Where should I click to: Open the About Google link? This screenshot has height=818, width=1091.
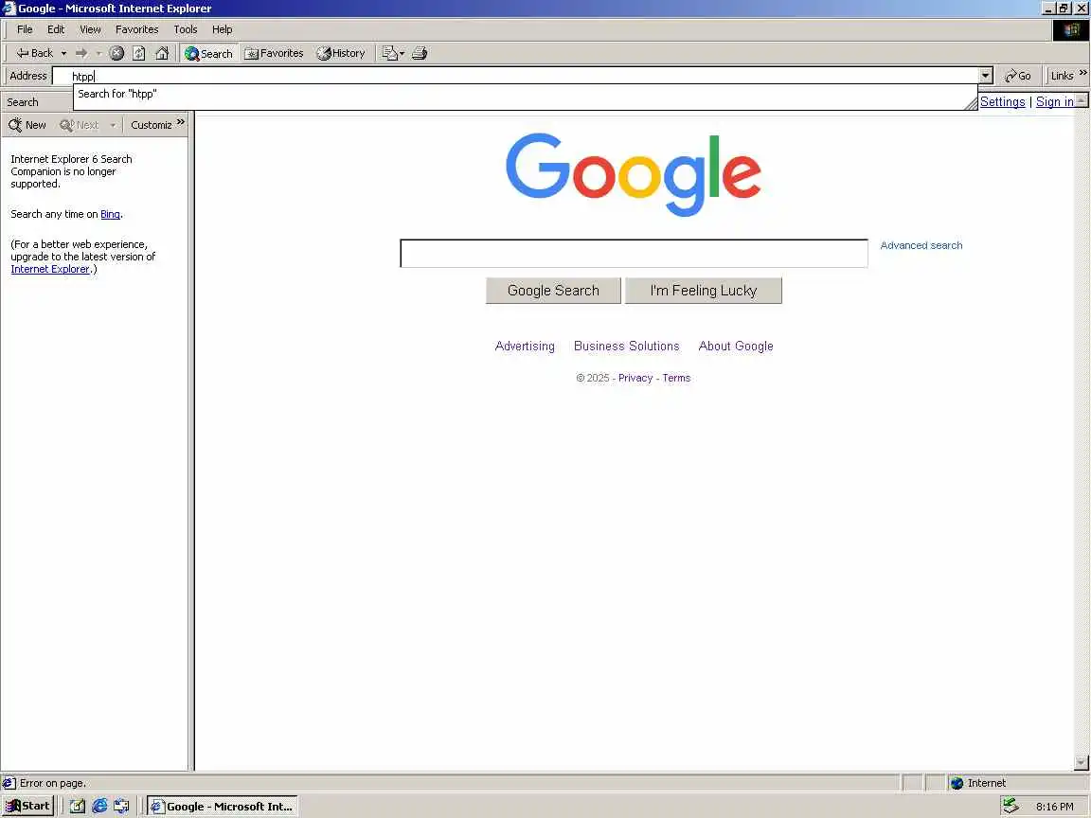tap(736, 346)
